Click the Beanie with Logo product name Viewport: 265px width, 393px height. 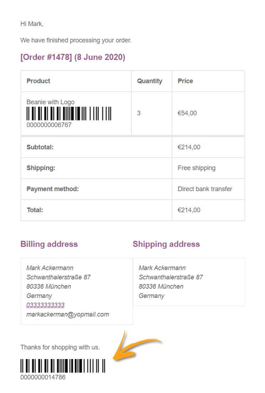(x=51, y=102)
